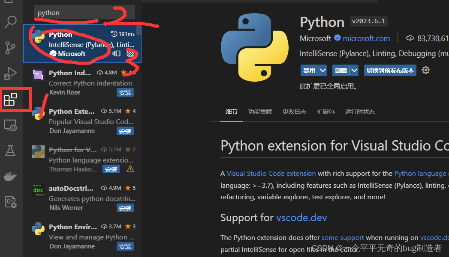Click the autoDocstring doc icon
This screenshot has height=257, width=449.
coord(38,190)
